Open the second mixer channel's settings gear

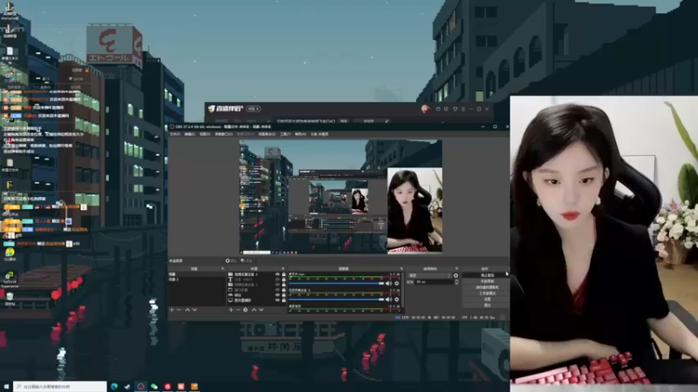click(397, 299)
